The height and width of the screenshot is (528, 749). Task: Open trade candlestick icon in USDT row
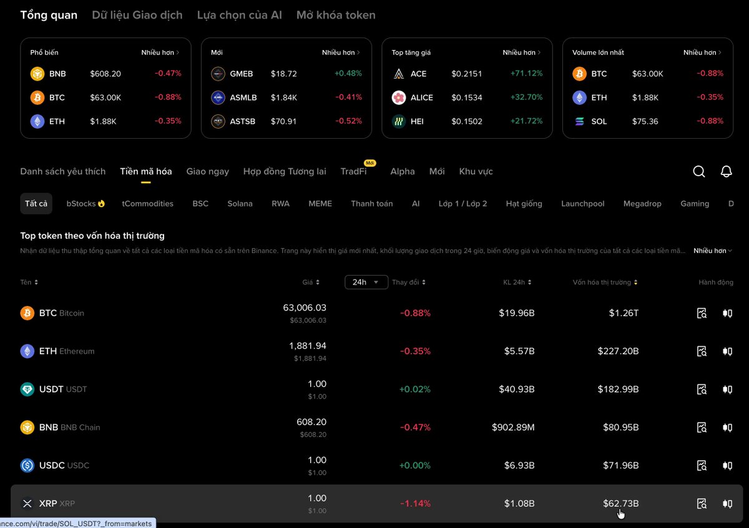(727, 389)
